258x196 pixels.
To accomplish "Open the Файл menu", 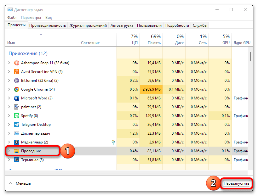I will pos(12,18).
